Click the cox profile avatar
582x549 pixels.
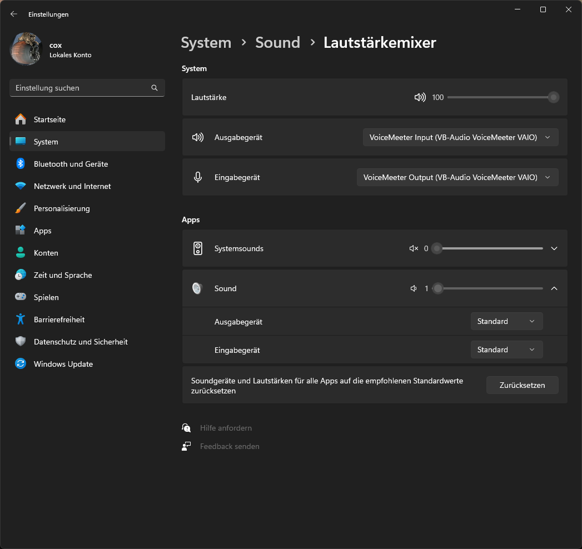pos(26,49)
